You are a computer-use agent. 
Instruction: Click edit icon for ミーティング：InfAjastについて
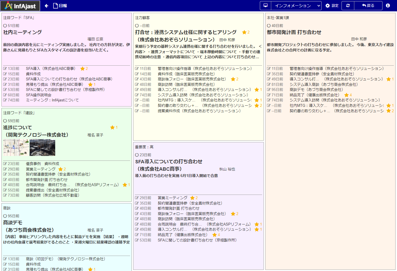point(5,100)
